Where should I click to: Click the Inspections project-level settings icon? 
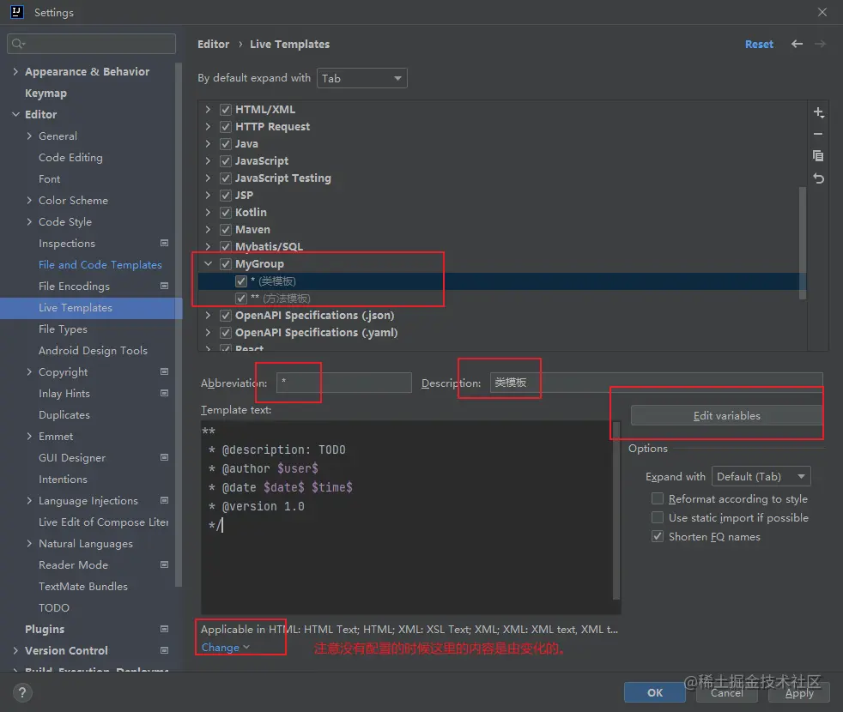point(165,243)
